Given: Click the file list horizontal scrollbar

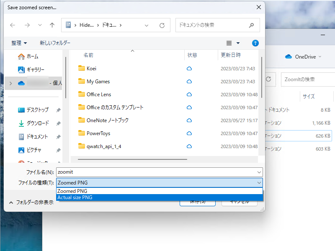Looking at the screenshot, I should (x=132, y=159).
